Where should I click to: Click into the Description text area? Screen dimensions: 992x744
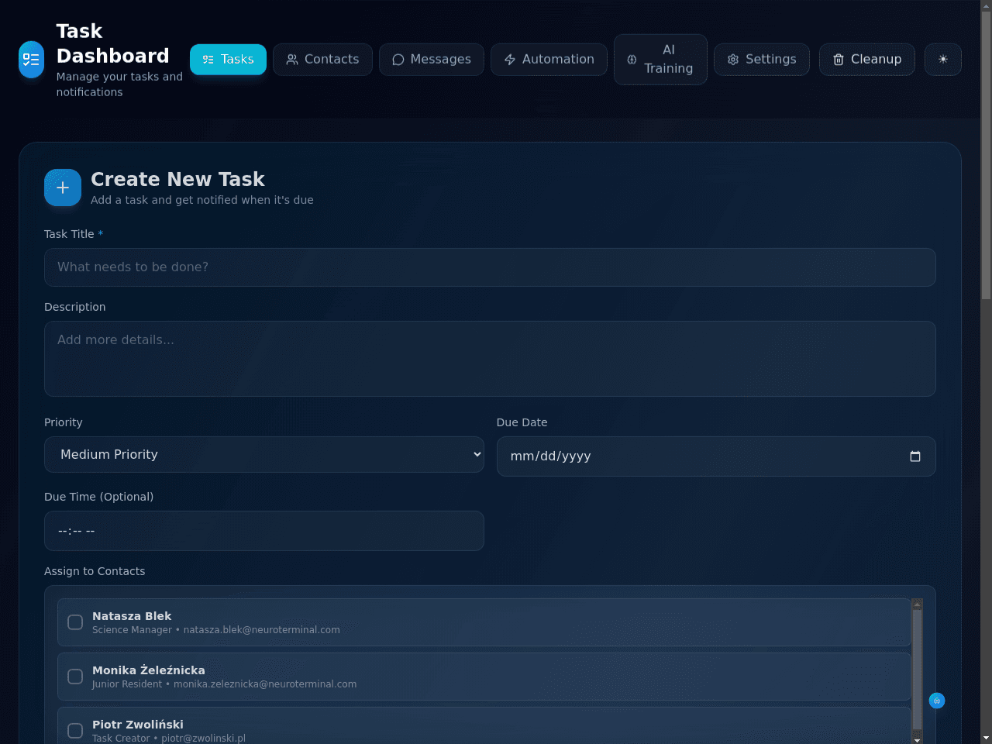click(x=490, y=359)
